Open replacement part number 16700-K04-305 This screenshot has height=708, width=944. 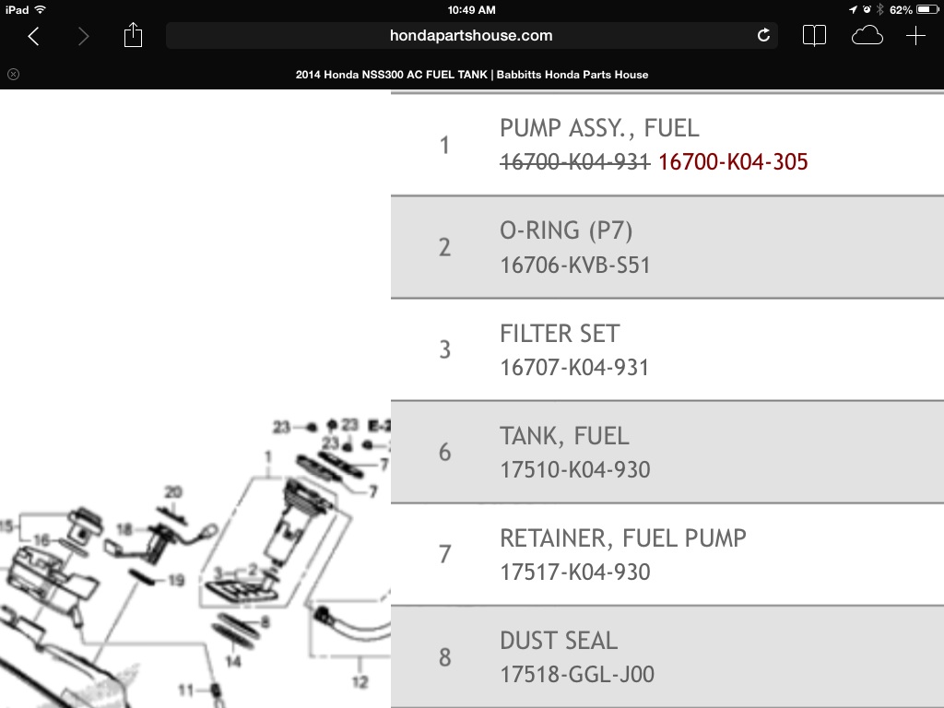pos(733,161)
